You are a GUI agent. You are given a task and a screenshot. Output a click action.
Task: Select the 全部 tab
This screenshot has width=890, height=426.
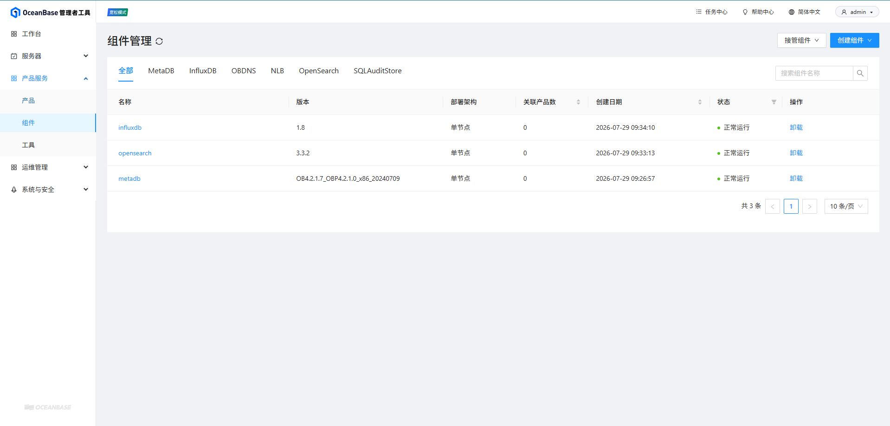[x=126, y=71]
